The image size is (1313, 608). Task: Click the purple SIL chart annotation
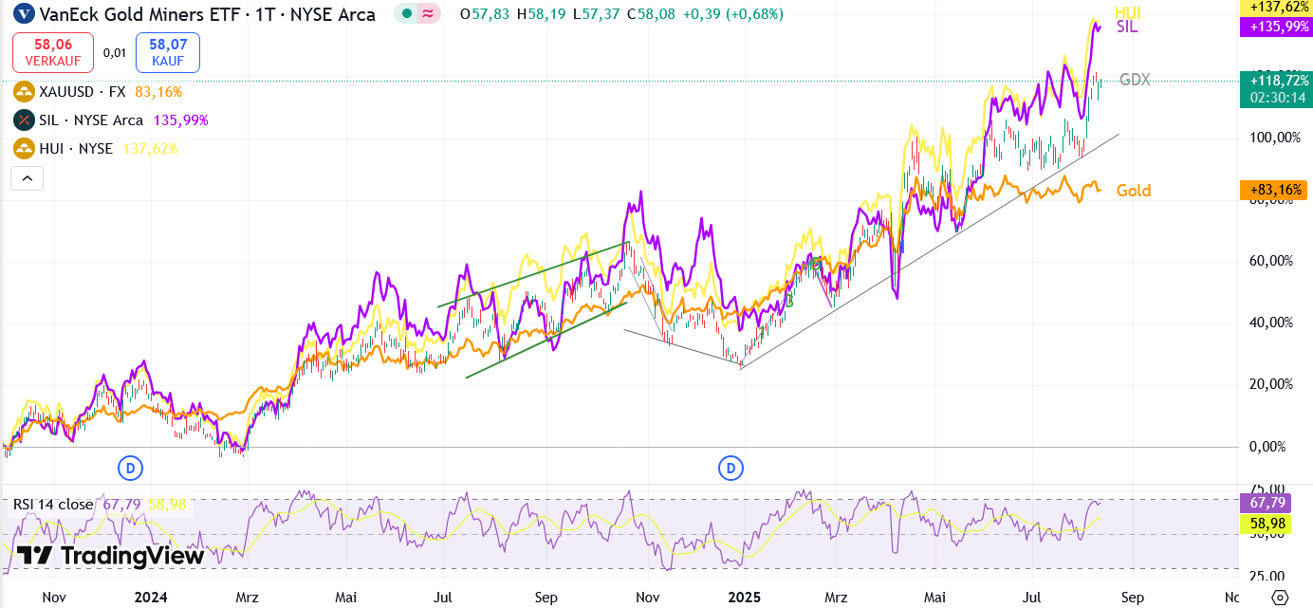pyautogui.click(x=1127, y=28)
